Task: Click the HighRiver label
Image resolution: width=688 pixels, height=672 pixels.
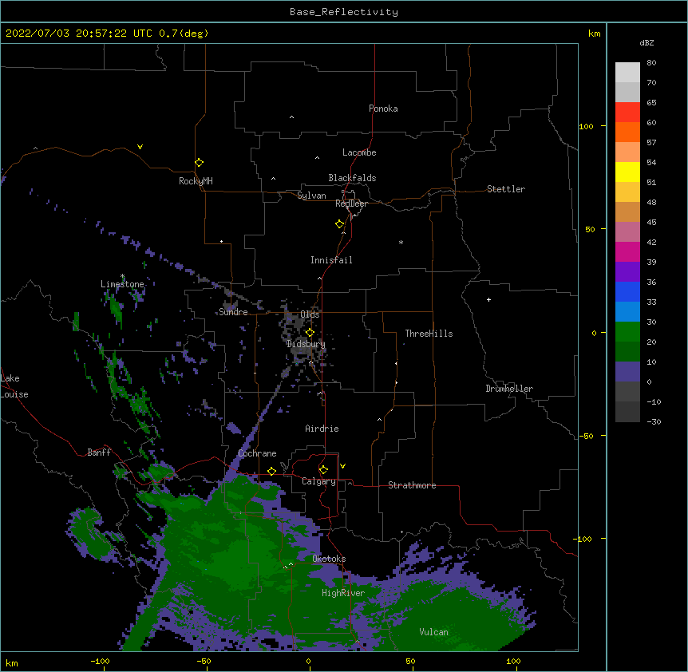Action: pyautogui.click(x=342, y=593)
